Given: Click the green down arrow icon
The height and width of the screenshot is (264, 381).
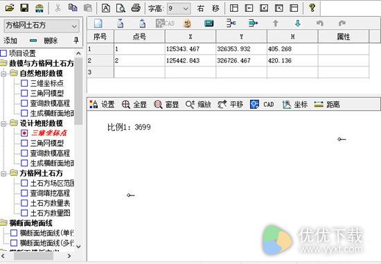Looking at the screenshot, I should (x=298, y=24).
